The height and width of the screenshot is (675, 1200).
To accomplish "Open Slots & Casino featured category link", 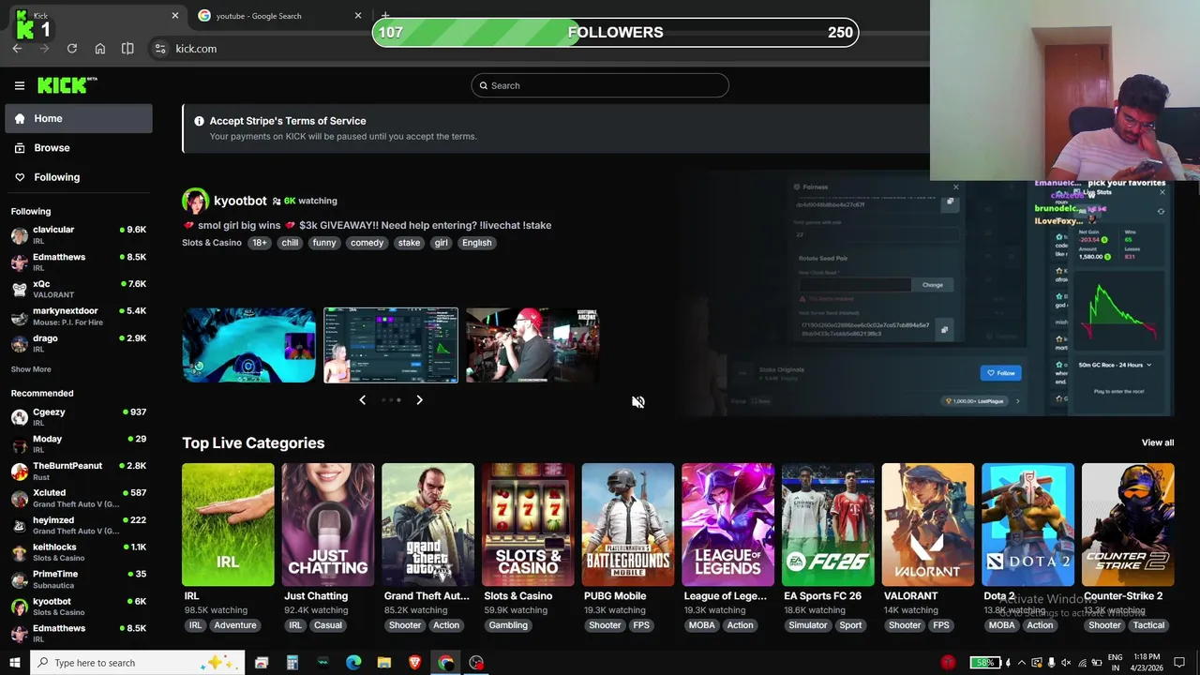I will pyautogui.click(x=212, y=243).
